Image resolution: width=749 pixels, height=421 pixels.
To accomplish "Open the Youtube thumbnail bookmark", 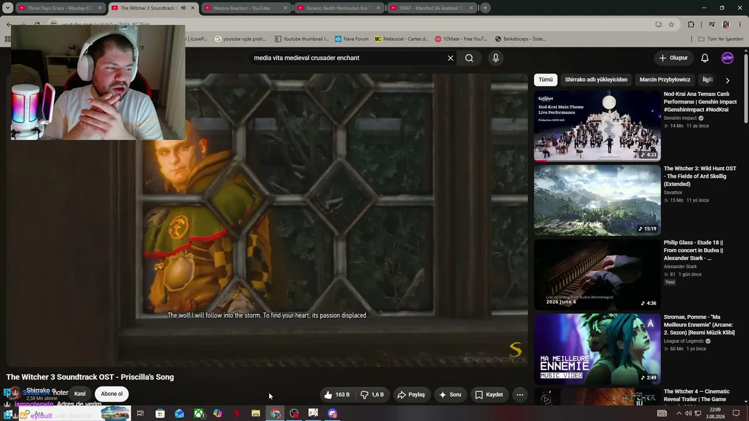I will click(x=302, y=39).
